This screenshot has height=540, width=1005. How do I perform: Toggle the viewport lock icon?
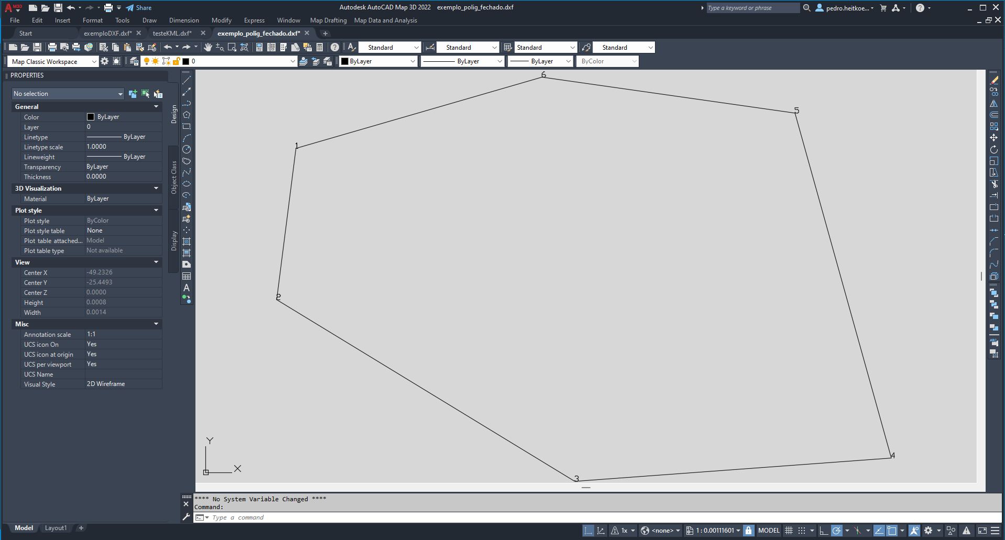(x=749, y=531)
